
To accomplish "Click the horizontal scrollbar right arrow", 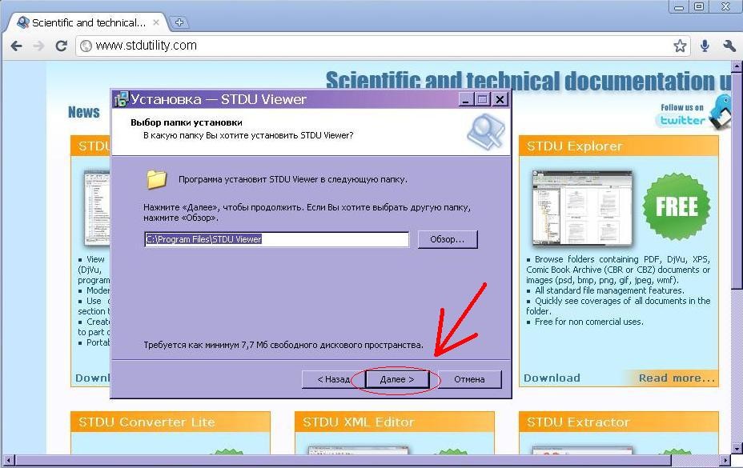I will click(x=725, y=460).
